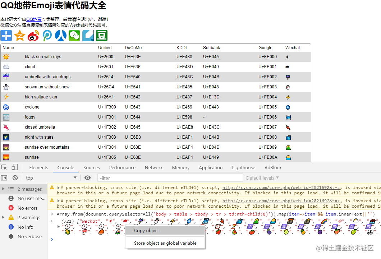This screenshot has height=259, width=381.
Task: Switch to the Console tab
Action: coord(66,167)
